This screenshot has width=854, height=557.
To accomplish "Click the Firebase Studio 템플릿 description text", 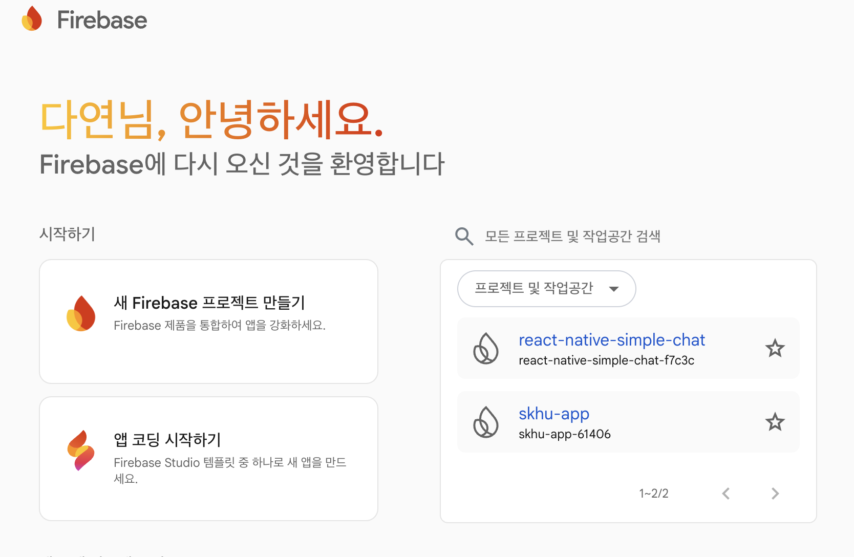I will point(230,470).
